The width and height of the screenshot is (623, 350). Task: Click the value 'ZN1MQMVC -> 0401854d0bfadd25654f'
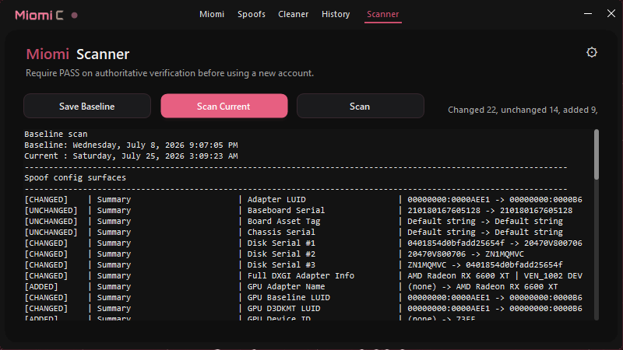(485, 265)
